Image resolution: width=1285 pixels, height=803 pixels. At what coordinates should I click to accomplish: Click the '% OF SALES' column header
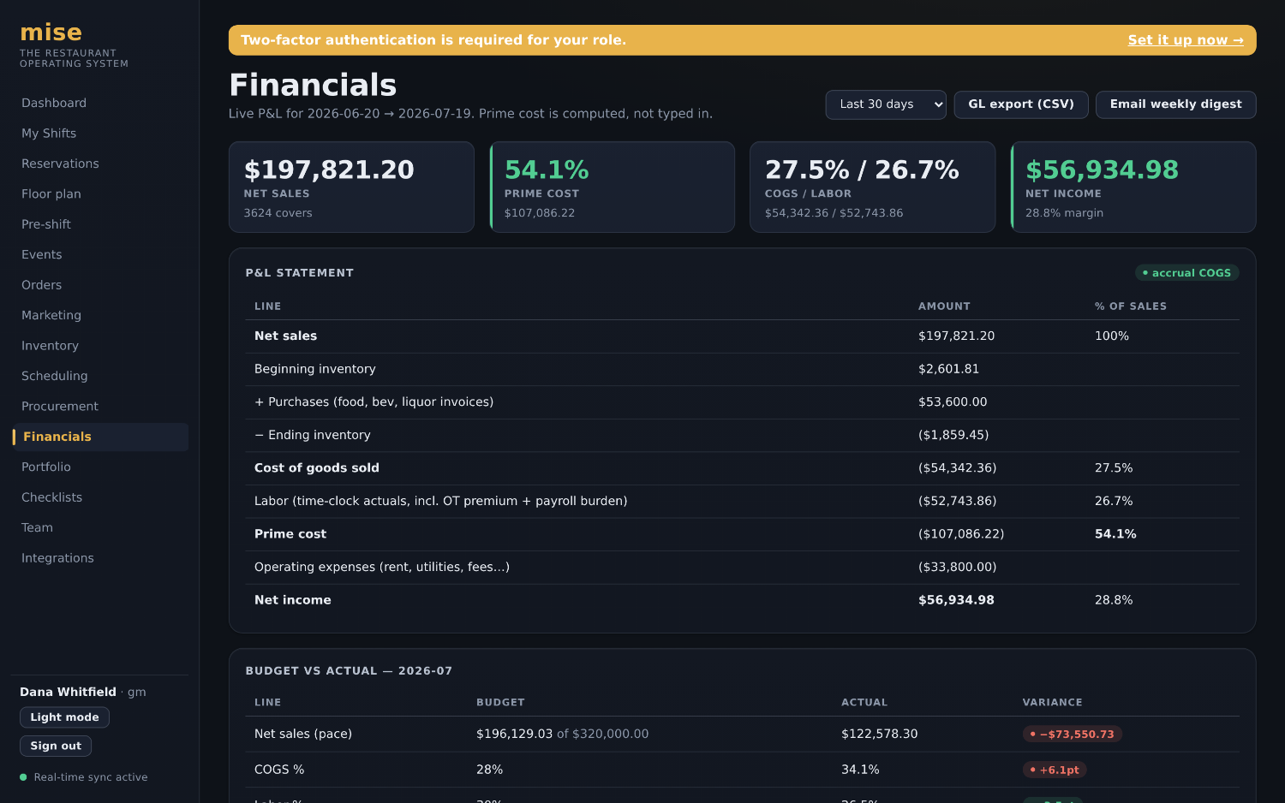click(x=1131, y=306)
